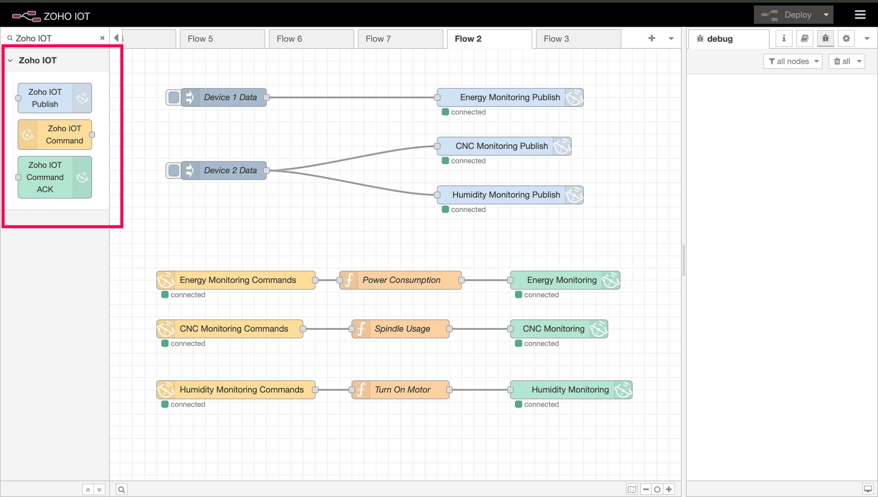This screenshot has width=878, height=497.
Task: Toggle the navigator map icon
Action: click(632, 489)
